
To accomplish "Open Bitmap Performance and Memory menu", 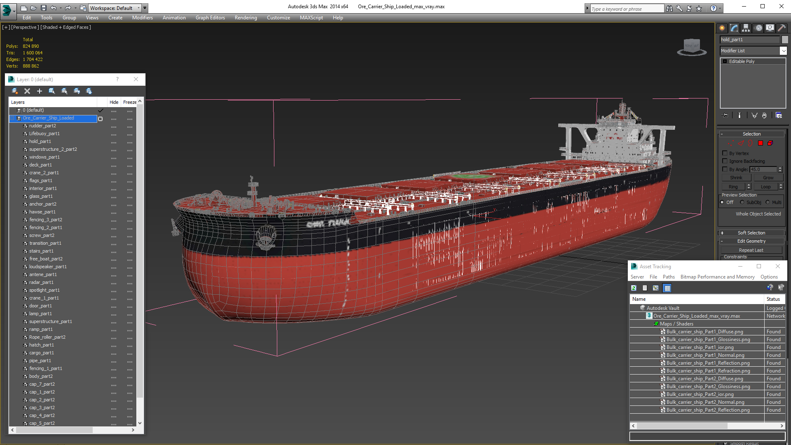I will [x=717, y=277].
